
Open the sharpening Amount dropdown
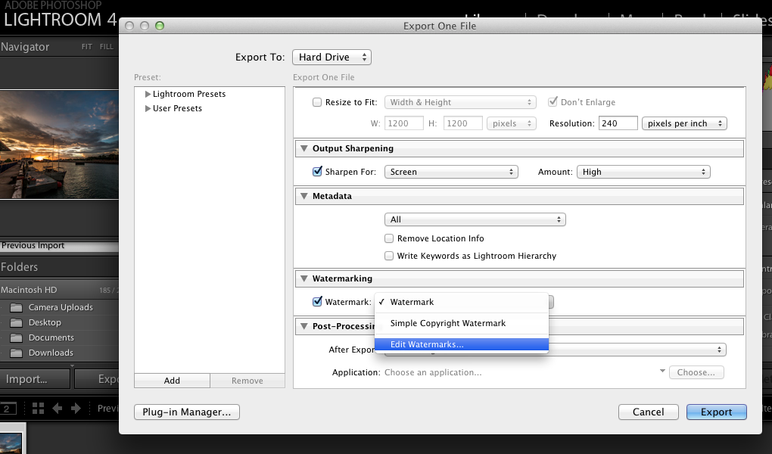pyautogui.click(x=643, y=172)
